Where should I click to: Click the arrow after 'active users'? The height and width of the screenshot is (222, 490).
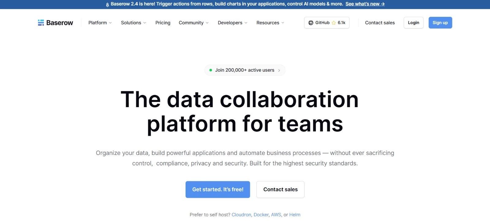(279, 70)
